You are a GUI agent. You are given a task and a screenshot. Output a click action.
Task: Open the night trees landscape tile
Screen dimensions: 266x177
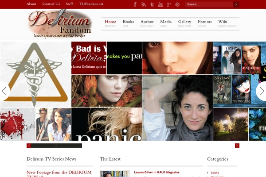pos(231,124)
